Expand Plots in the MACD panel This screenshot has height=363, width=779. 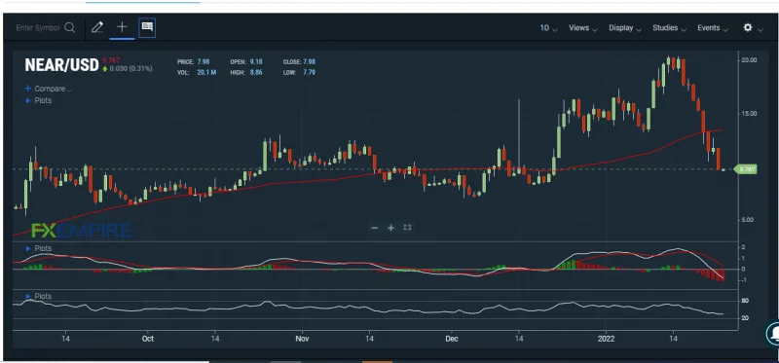pyautogui.click(x=39, y=248)
